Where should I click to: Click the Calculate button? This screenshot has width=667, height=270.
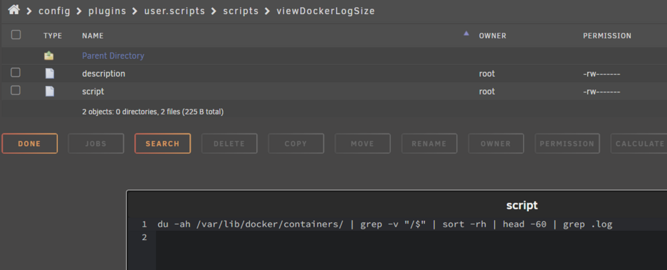tap(640, 144)
